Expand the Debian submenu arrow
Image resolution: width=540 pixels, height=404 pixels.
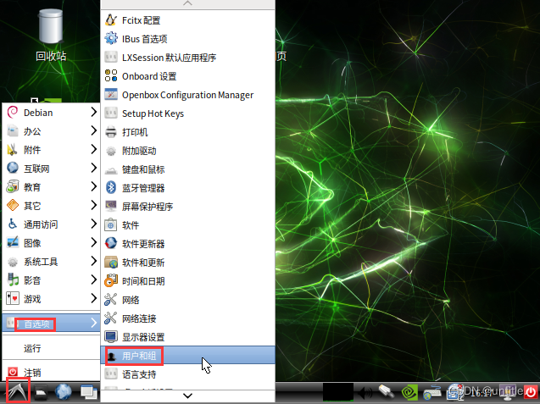click(x=93, y=112)
